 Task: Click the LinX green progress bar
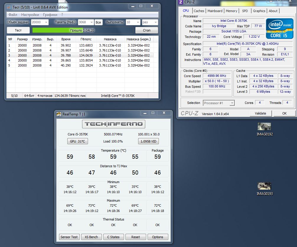pos(83,30)
